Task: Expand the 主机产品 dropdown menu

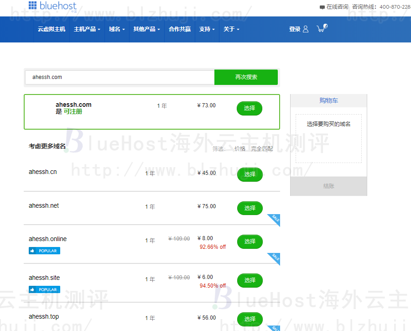Action: [x=87, y=29]
